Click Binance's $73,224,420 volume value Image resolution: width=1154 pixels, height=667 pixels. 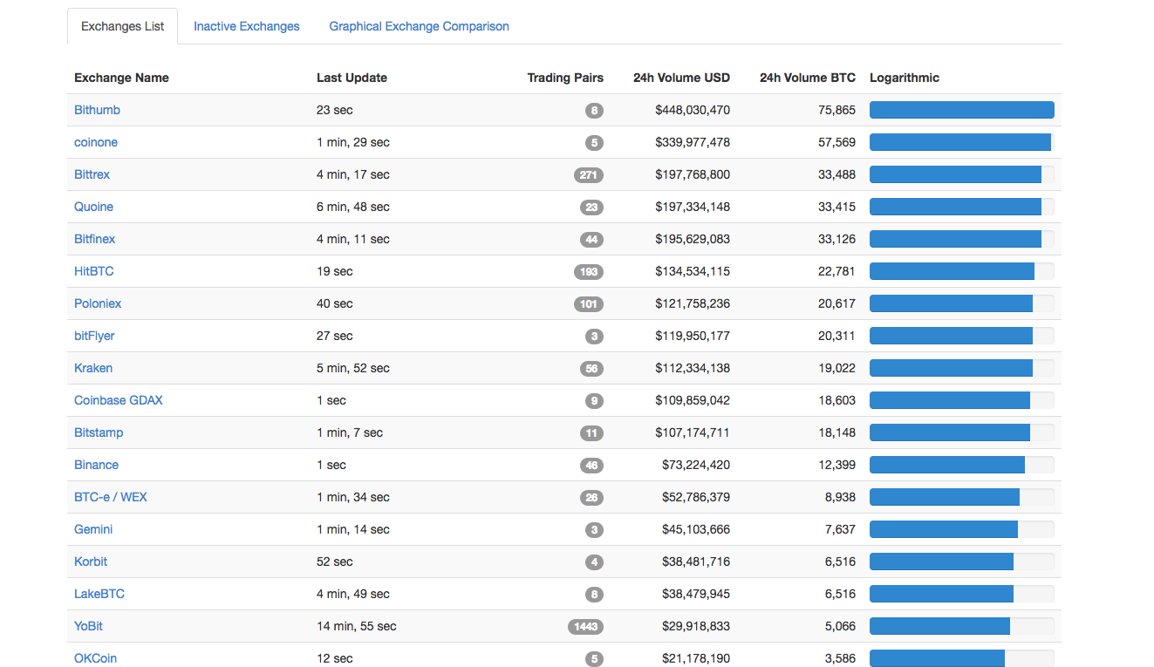coord(696,465)
